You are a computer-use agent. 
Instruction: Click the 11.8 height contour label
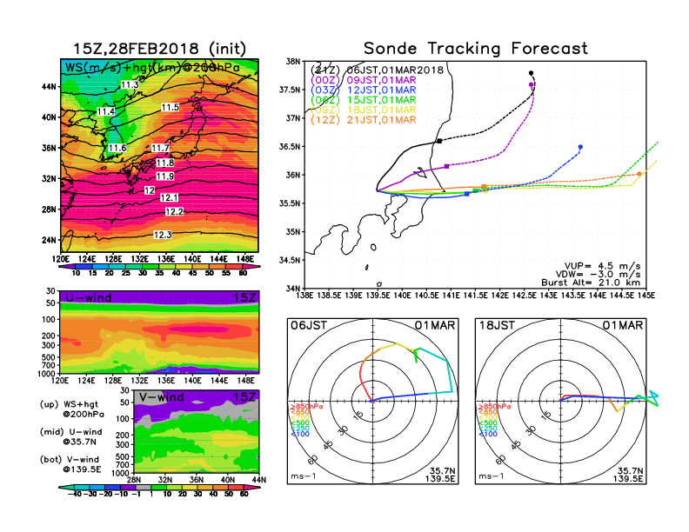click(165, 163)
